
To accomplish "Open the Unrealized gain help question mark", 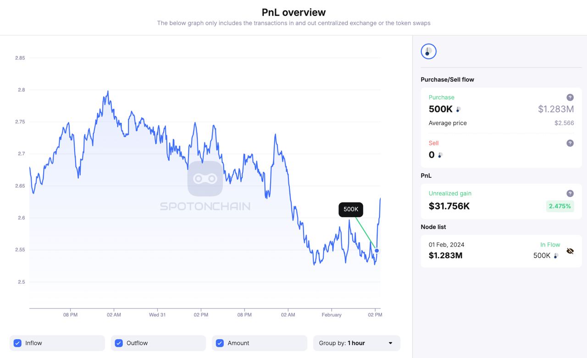I will point(570,193).
